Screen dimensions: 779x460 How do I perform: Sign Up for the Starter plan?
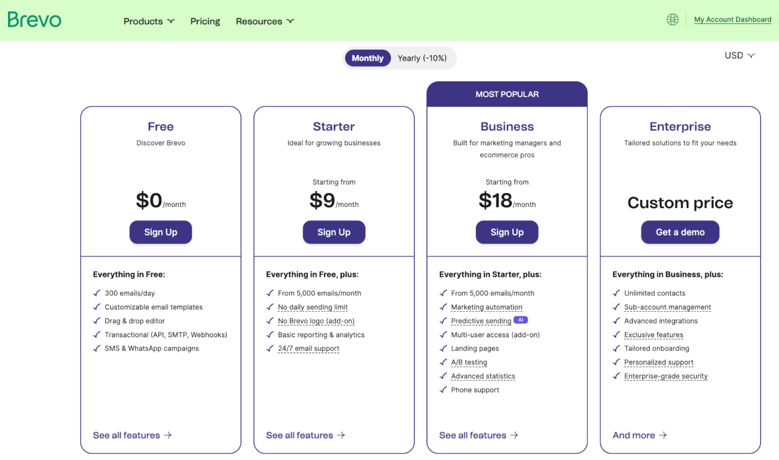click(334, 232)
